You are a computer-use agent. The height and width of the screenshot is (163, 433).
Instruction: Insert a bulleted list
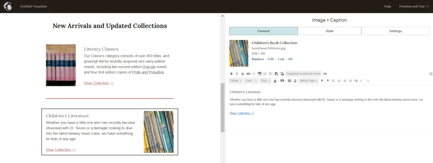(271, 73)
